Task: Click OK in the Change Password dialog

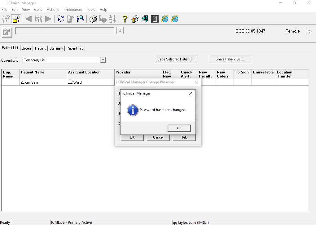Action: click(x=132, y=137)
